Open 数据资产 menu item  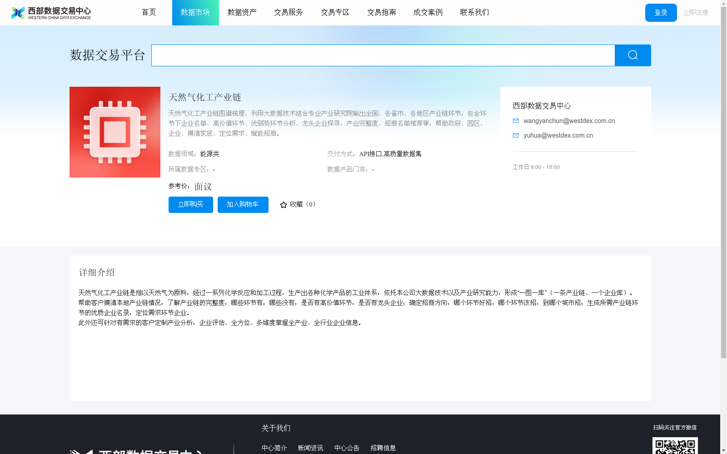pos(242,12)
